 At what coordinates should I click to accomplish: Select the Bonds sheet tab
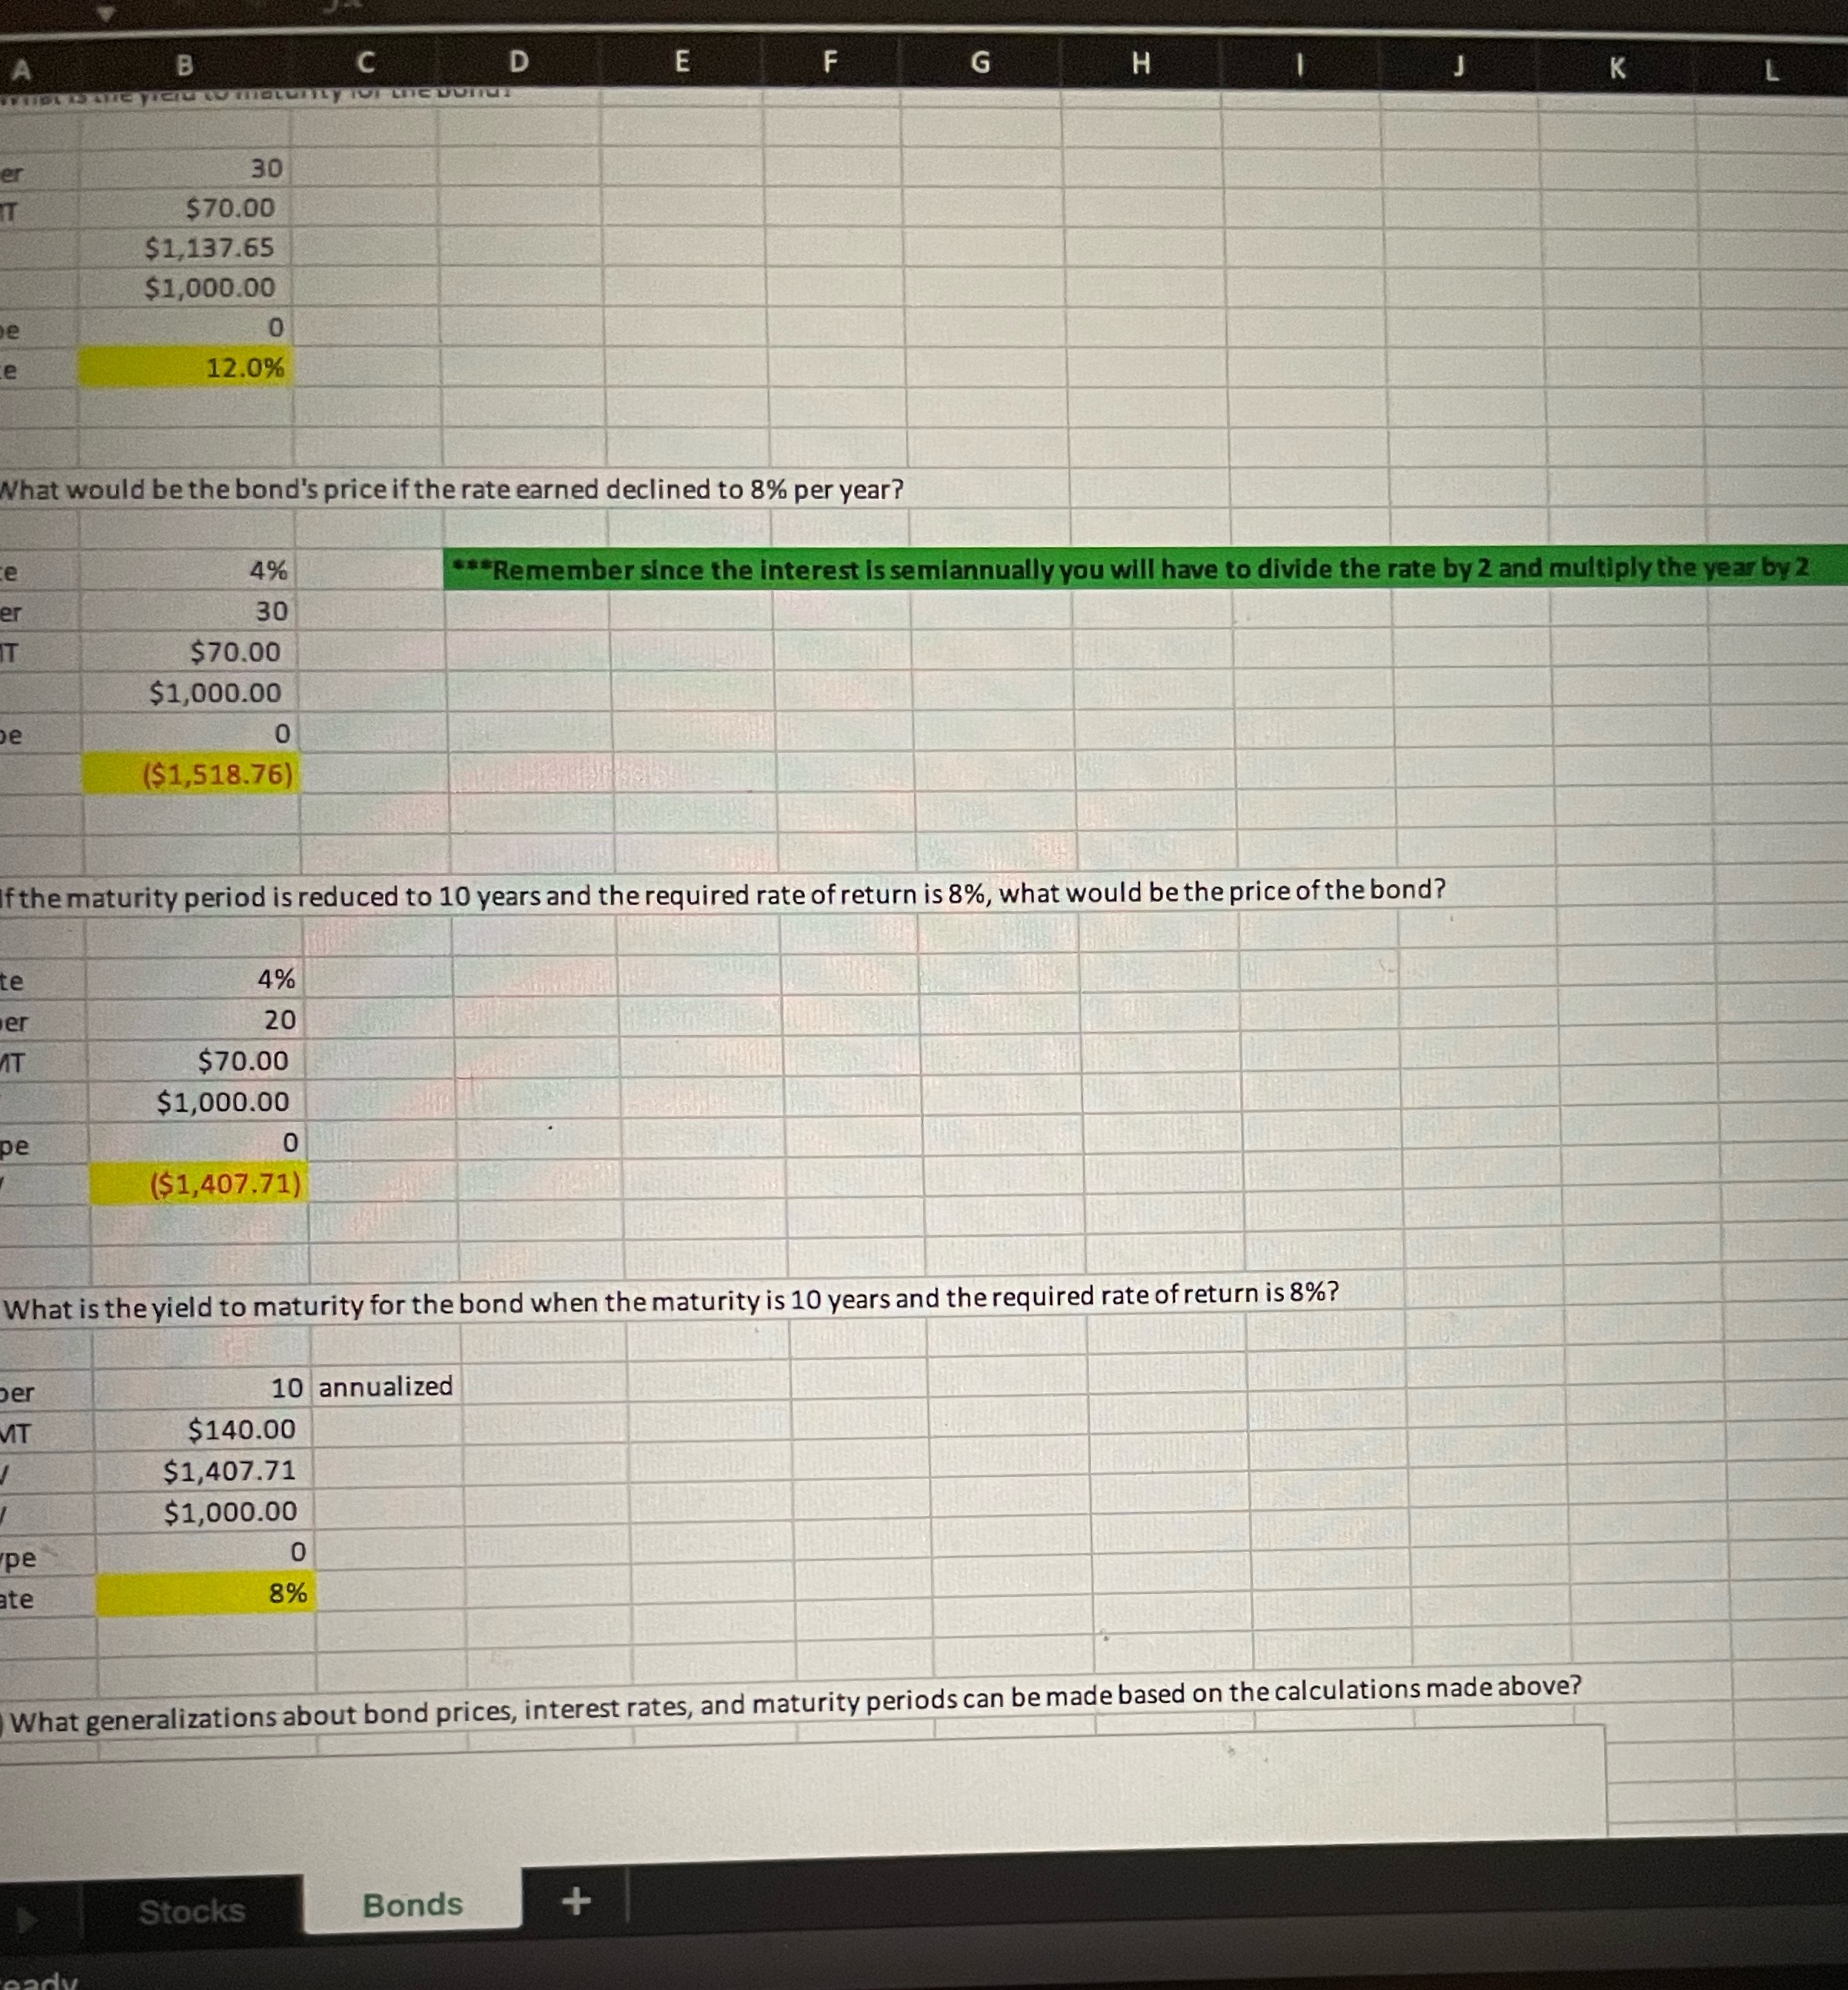point(412,1905)
